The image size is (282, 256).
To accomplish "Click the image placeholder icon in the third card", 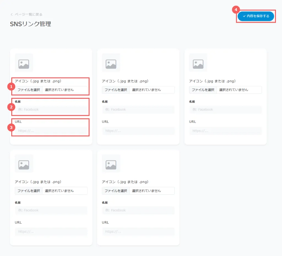I will (198, 63).
